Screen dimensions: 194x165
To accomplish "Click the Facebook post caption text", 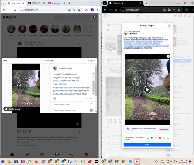I will click(146, 43).
